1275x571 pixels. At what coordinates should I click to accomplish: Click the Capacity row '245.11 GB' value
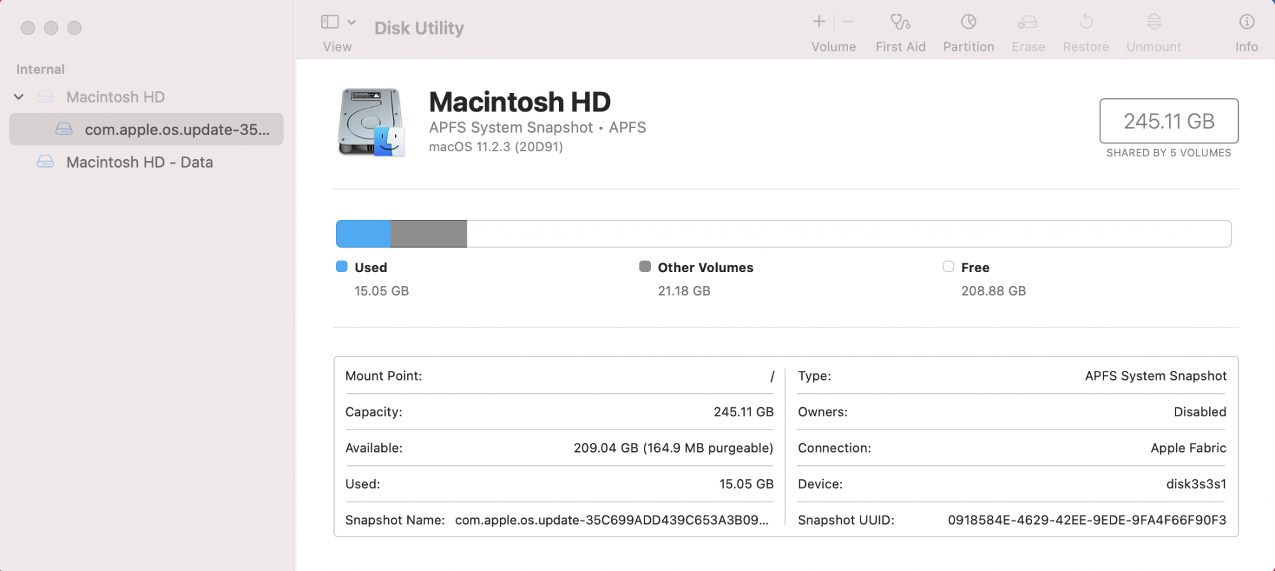click(743, 412)
